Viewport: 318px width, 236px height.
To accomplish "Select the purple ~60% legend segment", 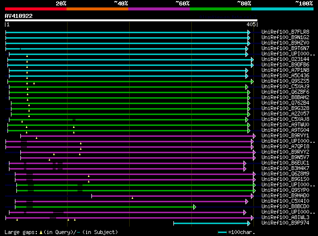I will (x=159, y=8).
